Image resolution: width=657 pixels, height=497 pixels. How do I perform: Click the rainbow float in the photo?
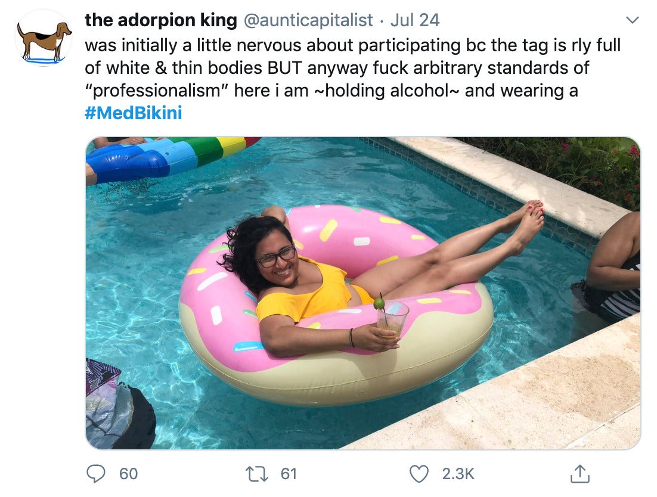point(172,159)
